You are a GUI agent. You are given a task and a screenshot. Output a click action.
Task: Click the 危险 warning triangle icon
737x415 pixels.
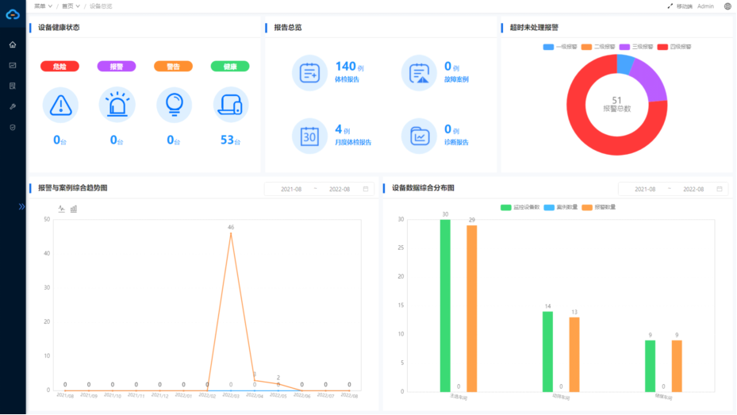pos(59,105)
